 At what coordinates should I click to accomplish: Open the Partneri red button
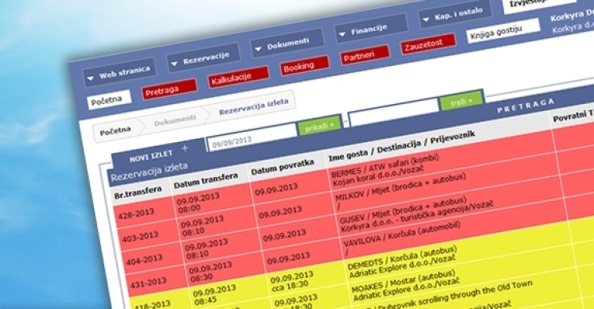coord(365,55)
